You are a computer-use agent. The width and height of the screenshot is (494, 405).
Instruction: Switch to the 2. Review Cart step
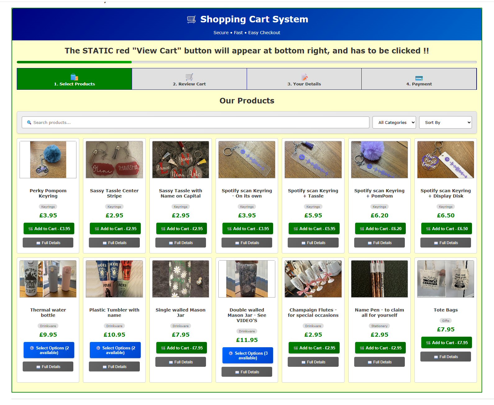tap(189, 79)
